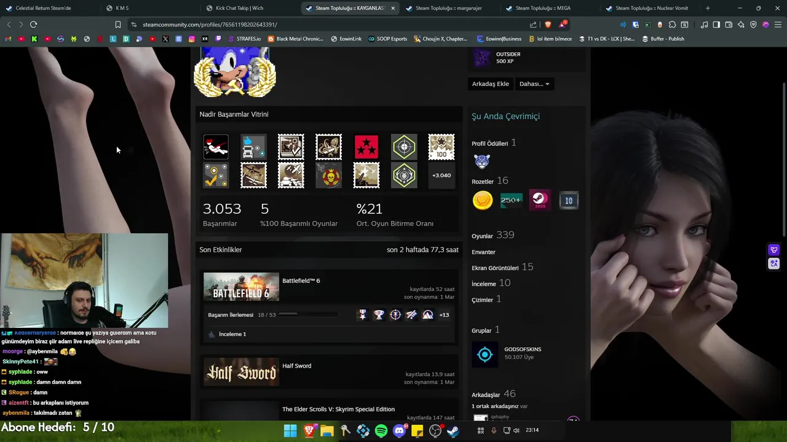This screenshot has height=442, width=787.
Task: Open OBS Studio from the taskbar
Action: coord(435,431)
